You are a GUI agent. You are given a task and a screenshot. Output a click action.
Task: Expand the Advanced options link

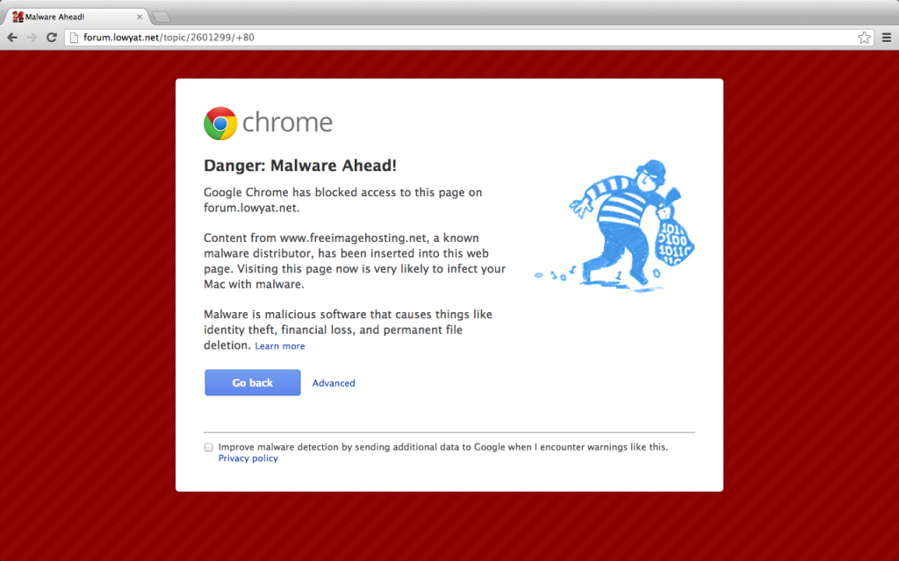[x=334, y=383]
